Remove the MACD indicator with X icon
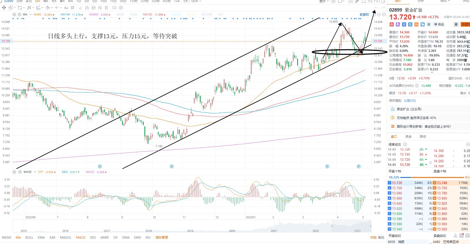 pyautogui.click(x=20, y=172)
